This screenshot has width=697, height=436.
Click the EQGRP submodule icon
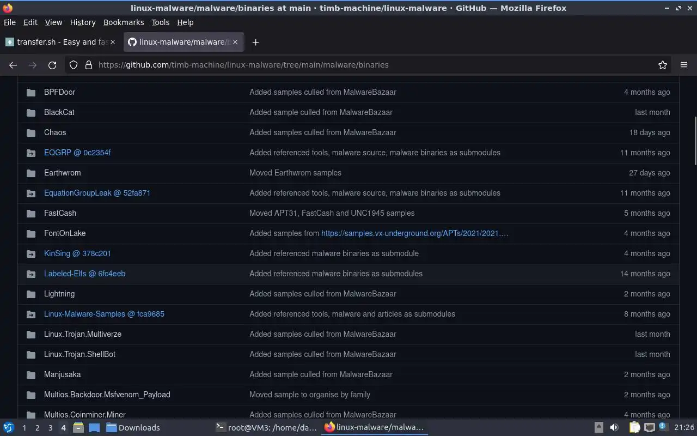click(31, 153)
